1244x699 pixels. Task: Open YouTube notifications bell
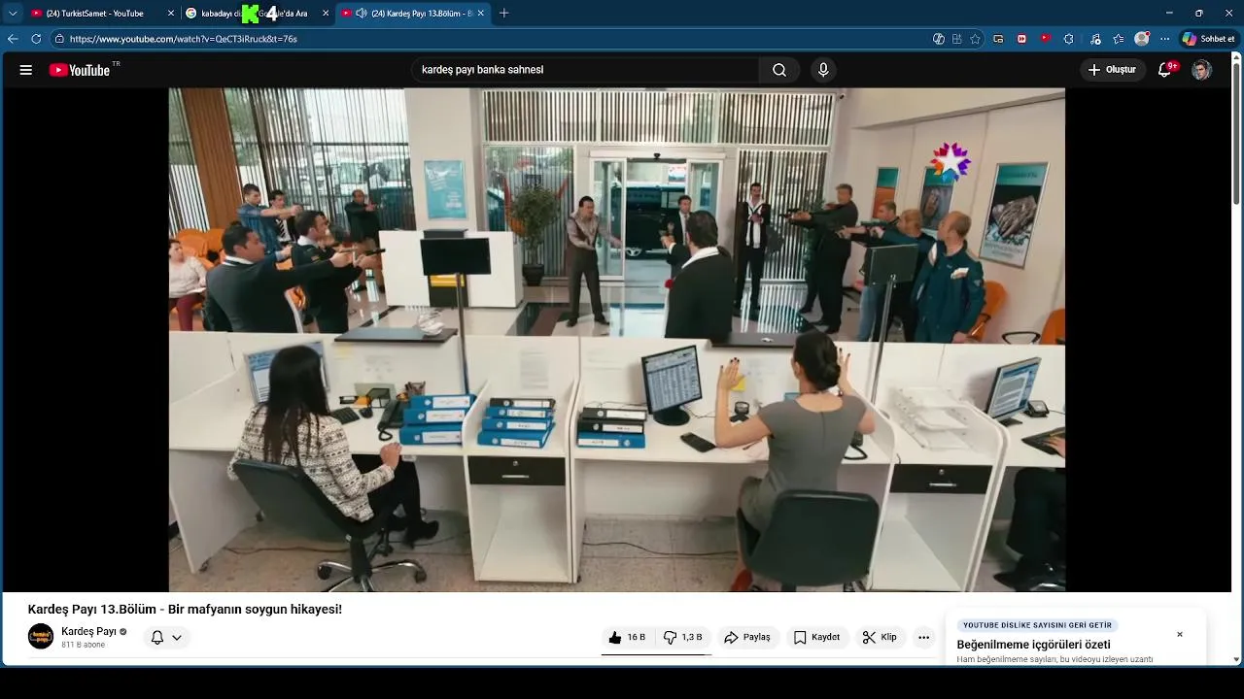tap(1166, 70)
